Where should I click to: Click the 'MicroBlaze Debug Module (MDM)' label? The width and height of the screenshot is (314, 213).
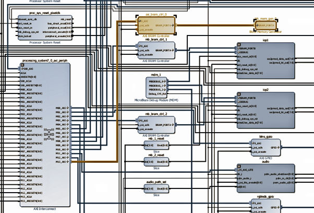click(156, 100)
